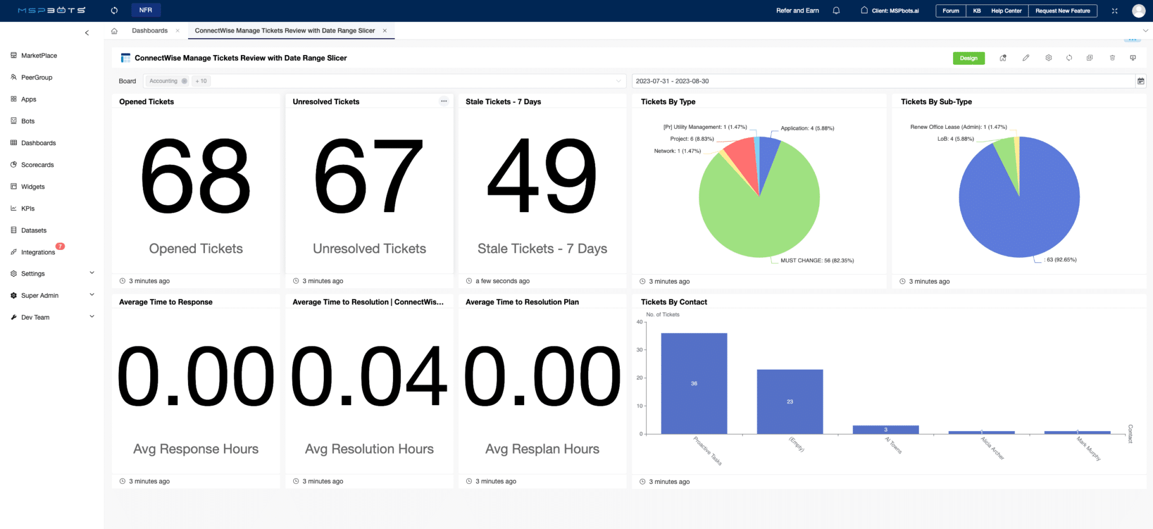Image resolution: width=1153 pixels, height=529 pixels.
Task: Click Proactive Tasks bar showing 36
Action: point(694,383)
